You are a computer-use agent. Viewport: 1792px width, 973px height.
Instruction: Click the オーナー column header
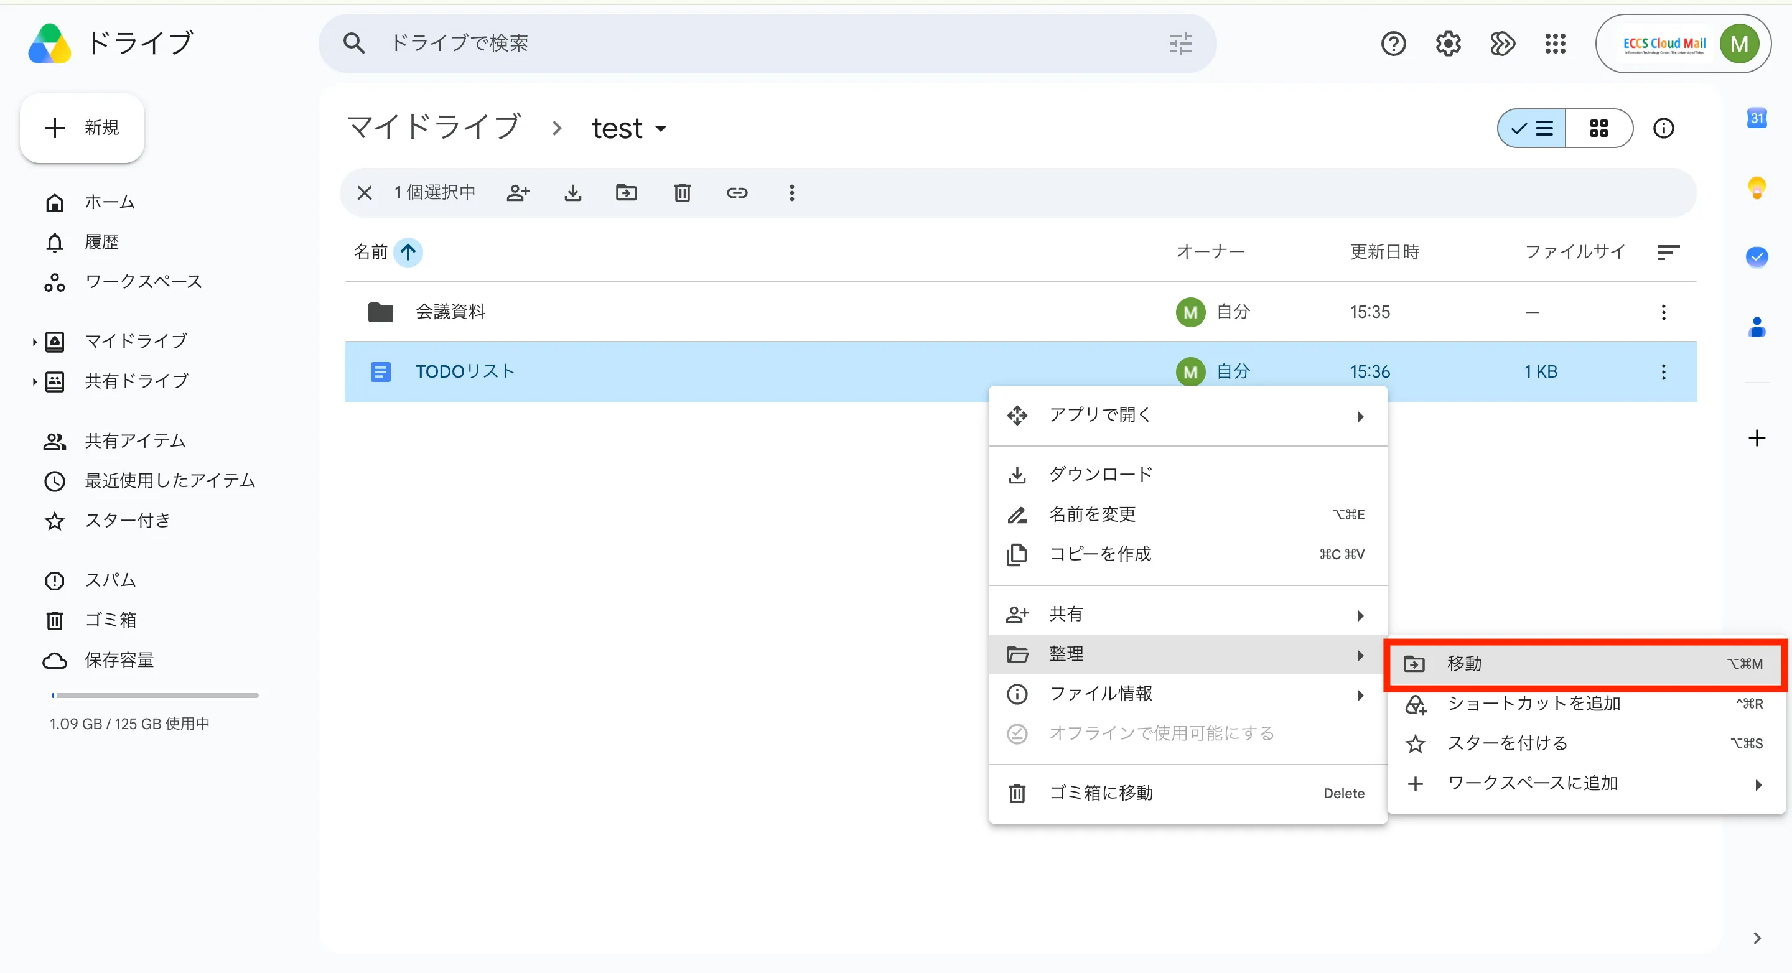[x=1210, y=252]
